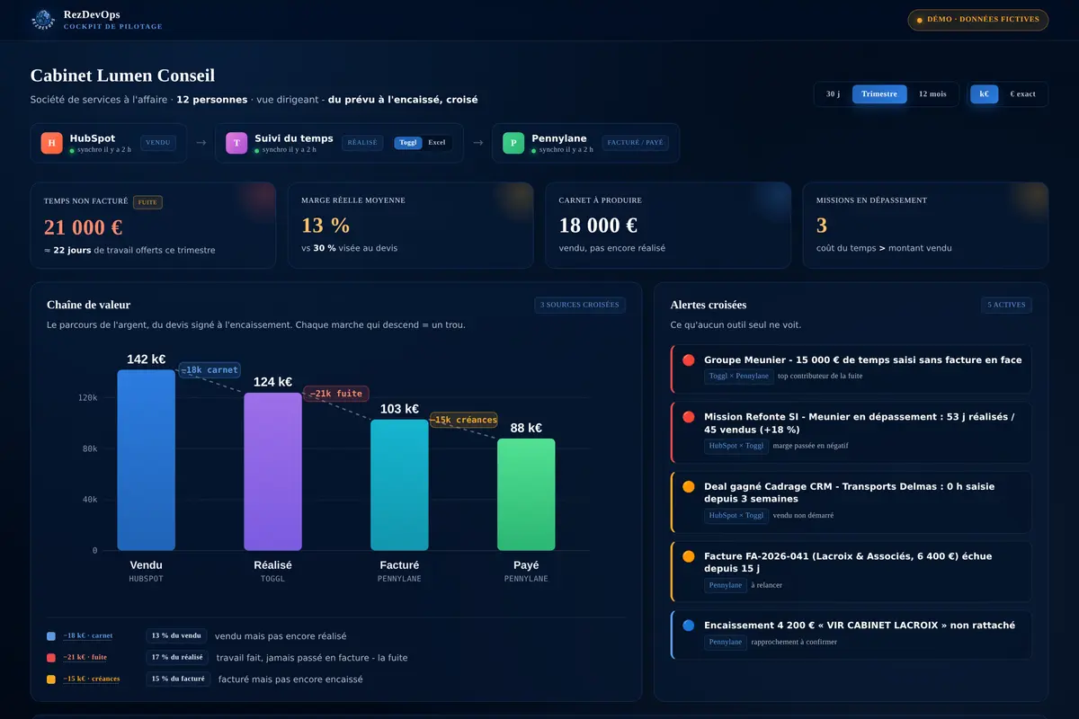
Task: Click the 15 % du facturé chip
Action: [178, 679]
